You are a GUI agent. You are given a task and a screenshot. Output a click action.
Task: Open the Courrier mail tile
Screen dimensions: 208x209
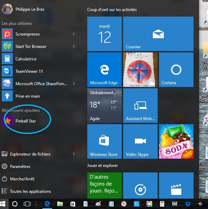pyautogui.click(x=158, y=34)
